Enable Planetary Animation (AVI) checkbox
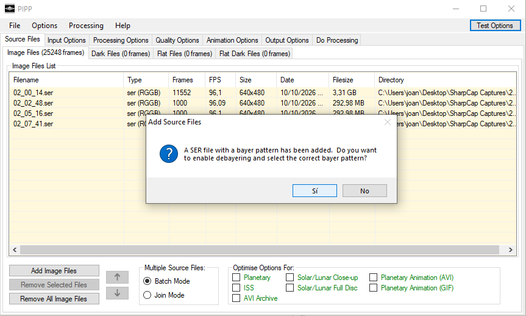This screenshot has width=526, height=316. pos(374,278)
